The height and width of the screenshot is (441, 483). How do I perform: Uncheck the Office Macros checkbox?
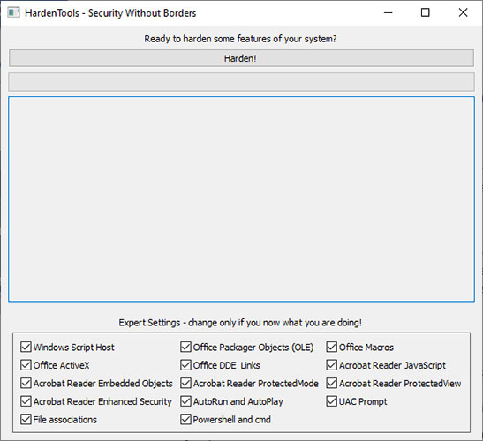tap(332, 347)
